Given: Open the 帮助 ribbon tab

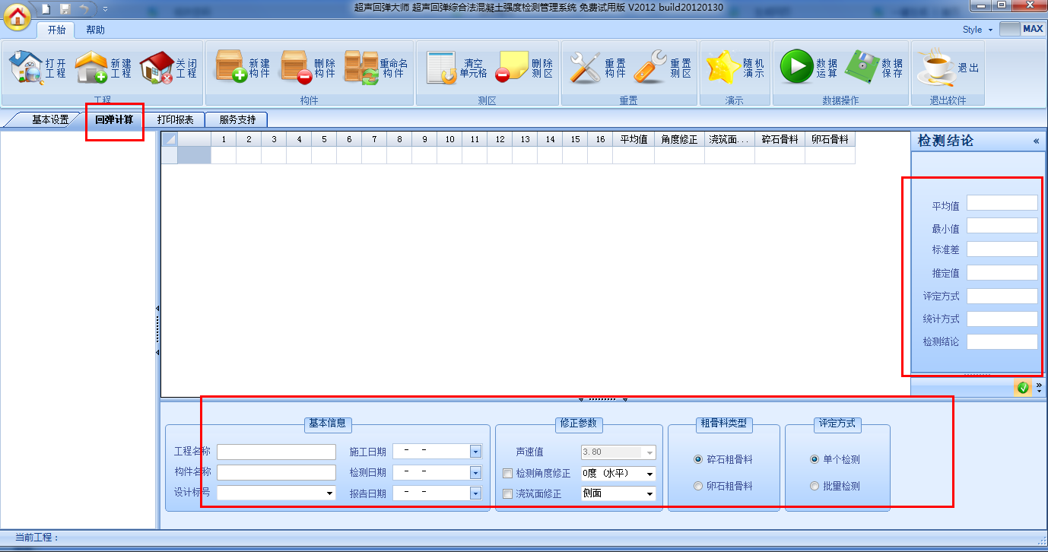Looking at the screenshot, I should click(x=95, y=30).
